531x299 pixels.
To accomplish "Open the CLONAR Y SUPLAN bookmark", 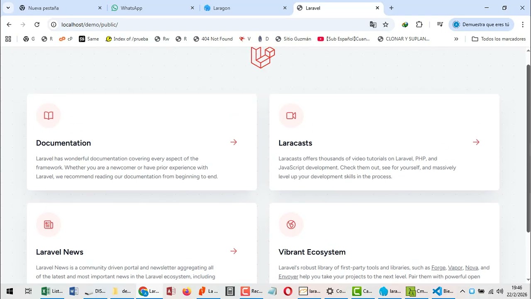I will click(x=404, y=39).
